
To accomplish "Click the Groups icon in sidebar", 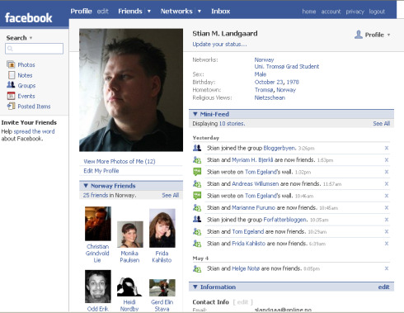I will [x=11, y=85].
